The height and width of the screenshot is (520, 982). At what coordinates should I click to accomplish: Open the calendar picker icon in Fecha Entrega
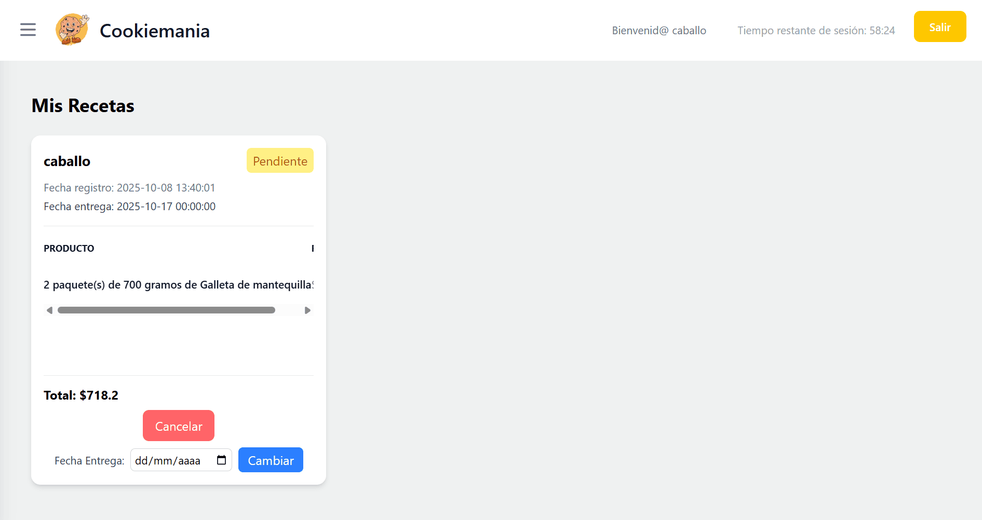[221, 460]
